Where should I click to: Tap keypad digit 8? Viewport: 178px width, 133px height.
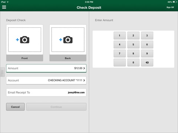[x=133, y=54]
